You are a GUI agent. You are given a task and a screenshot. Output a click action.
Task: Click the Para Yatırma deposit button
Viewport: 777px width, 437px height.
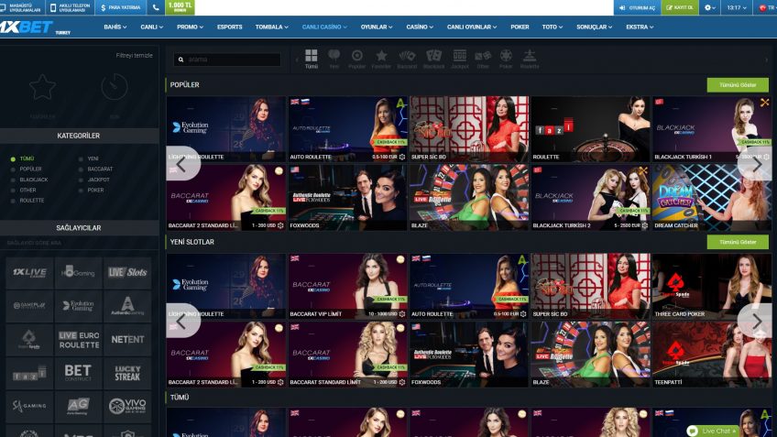(x=120, y=7)
